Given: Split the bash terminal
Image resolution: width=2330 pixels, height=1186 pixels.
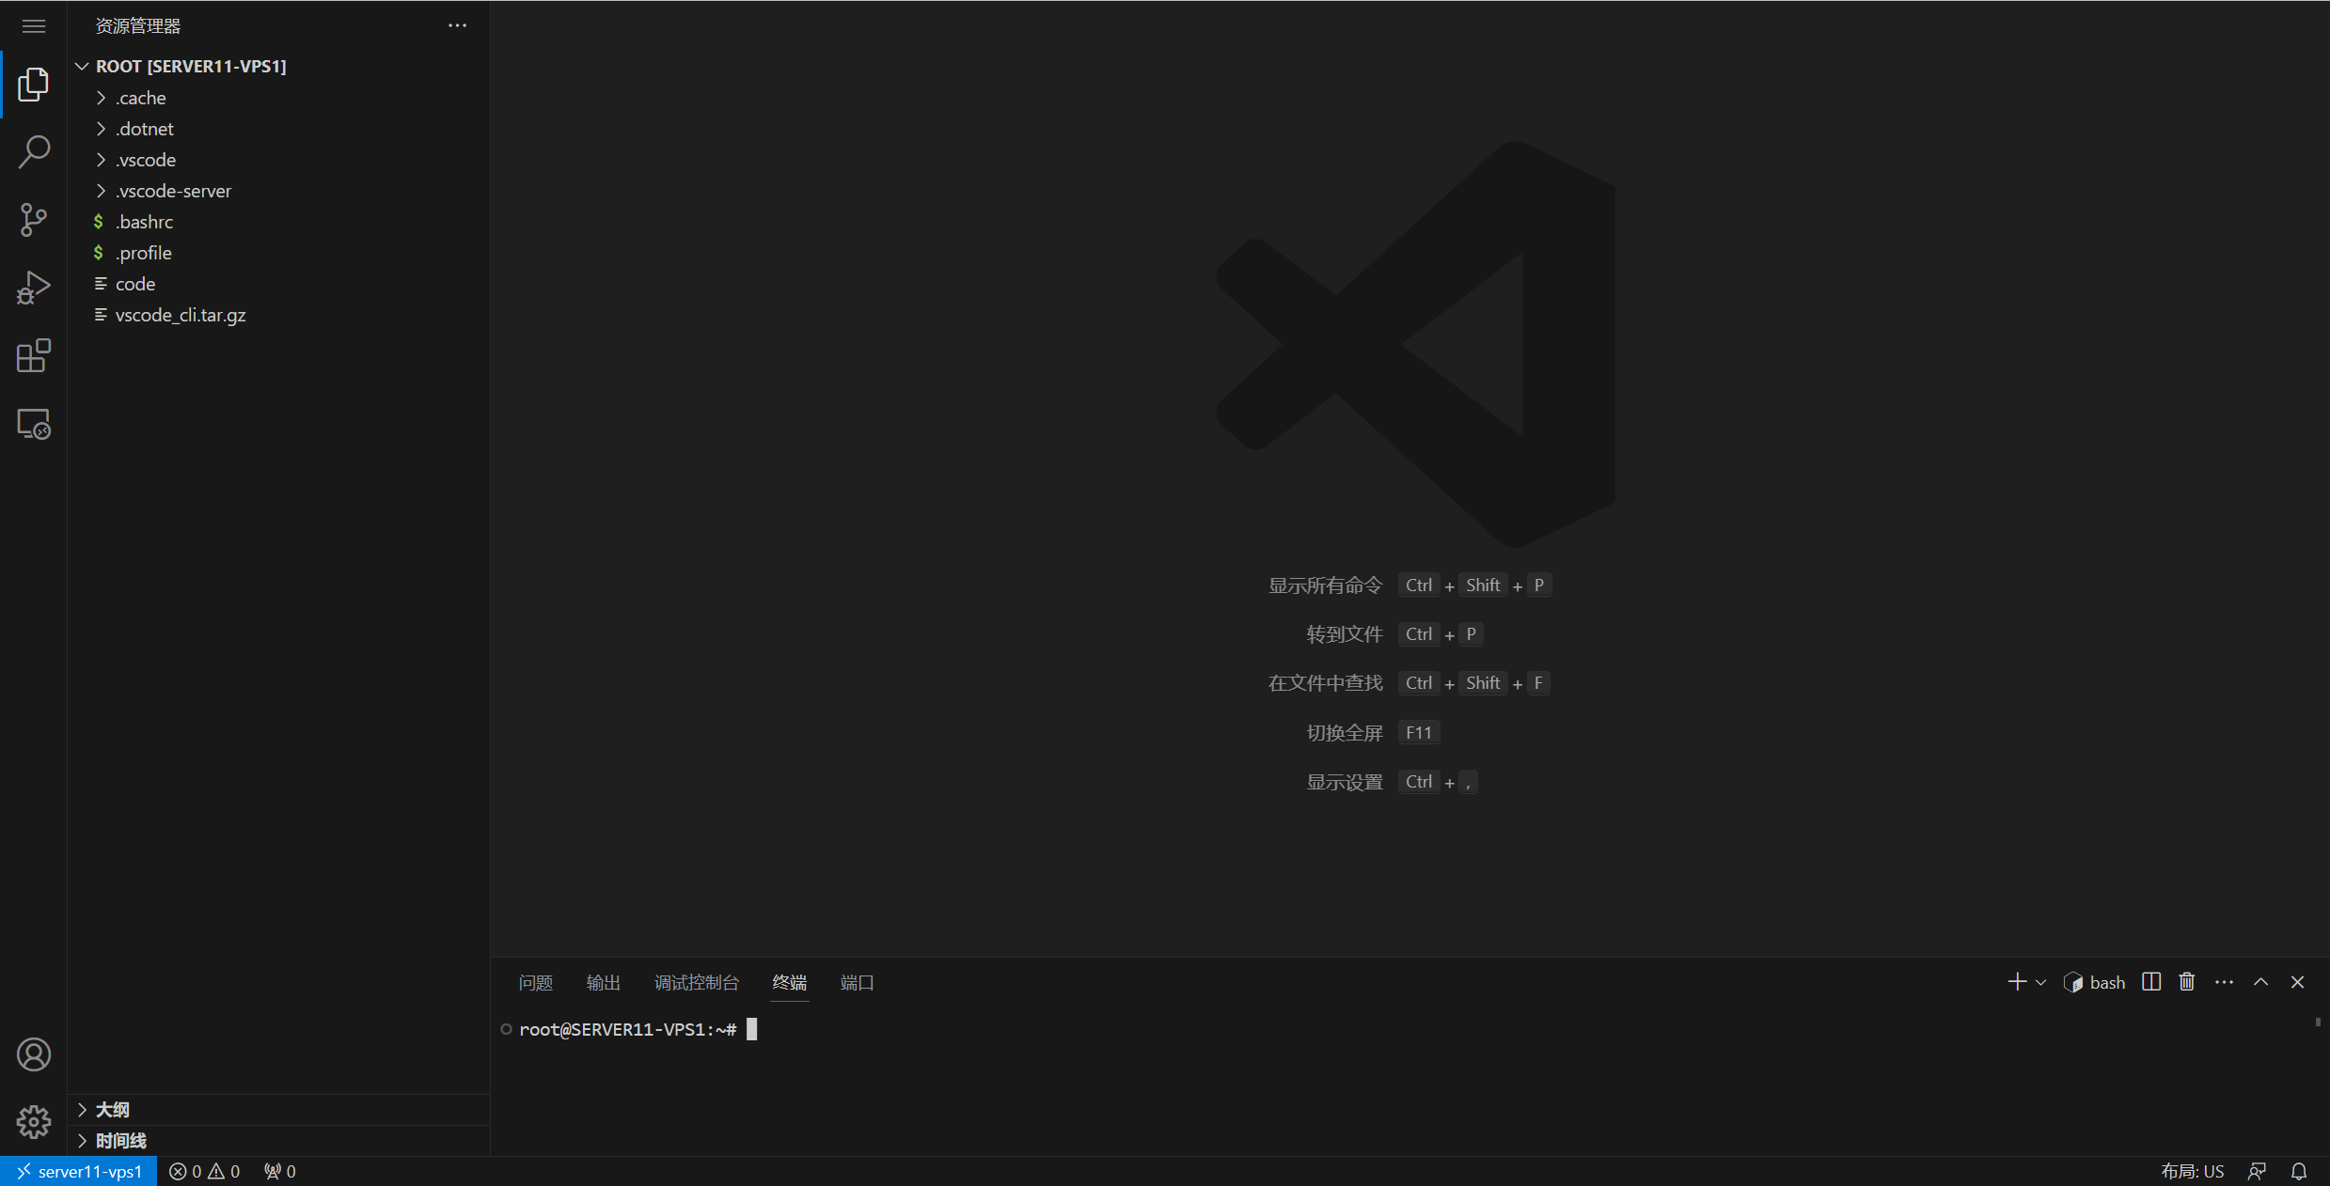Looking at the screenshot, I should 2150,981.
